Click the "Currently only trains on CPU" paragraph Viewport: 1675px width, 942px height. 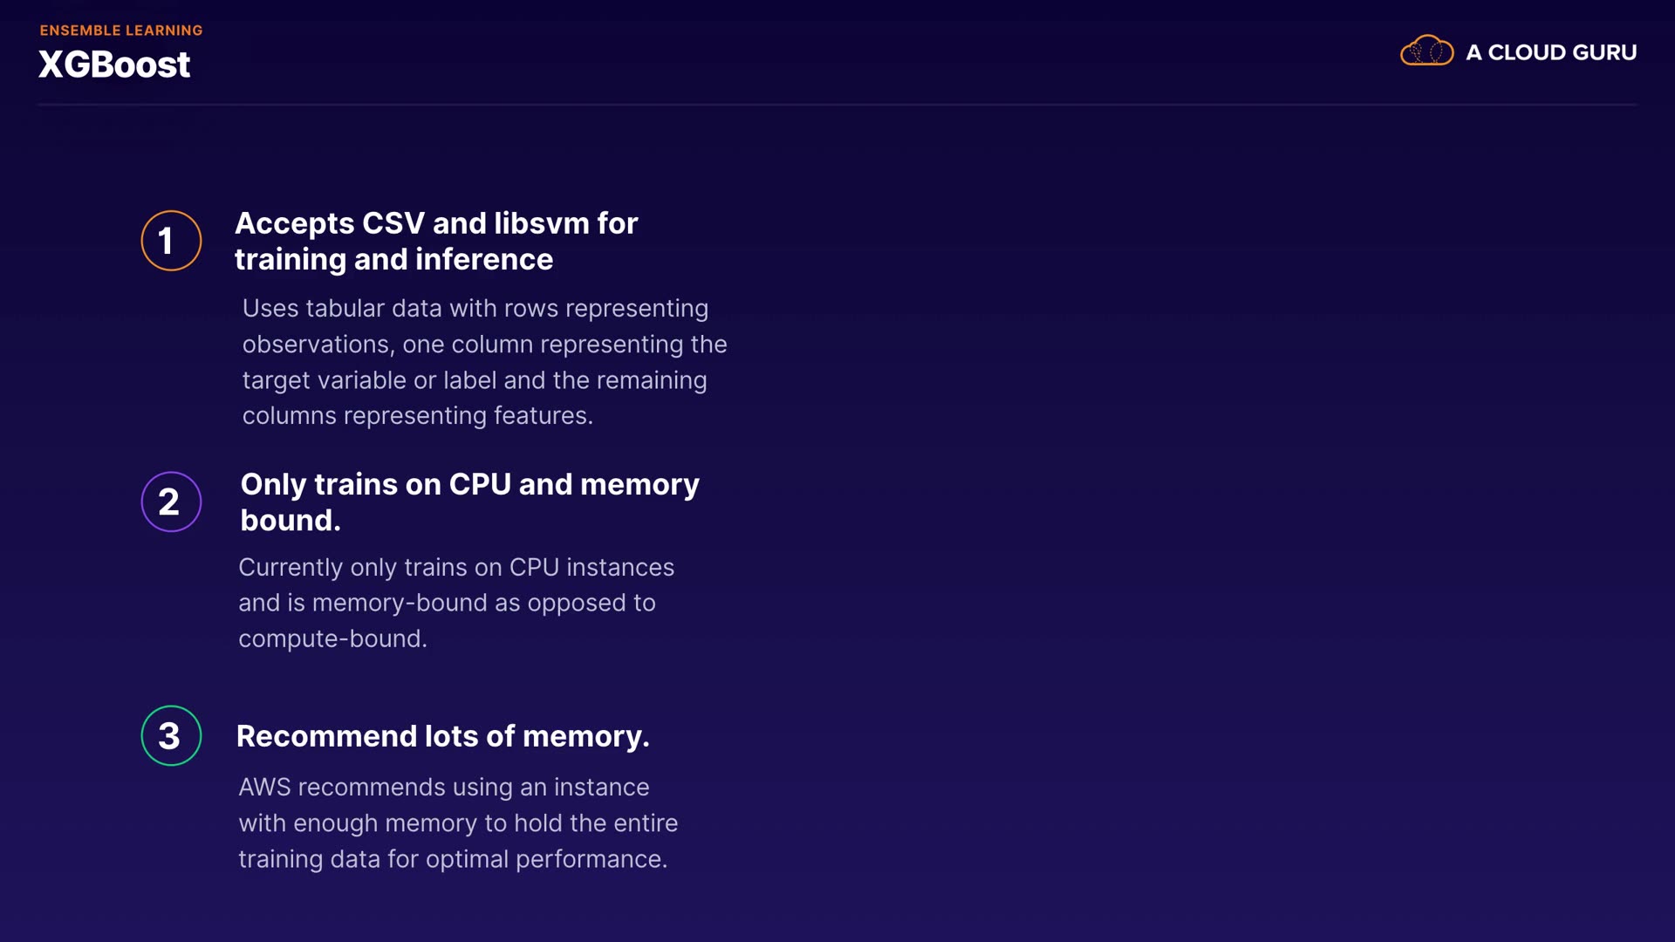455,603
